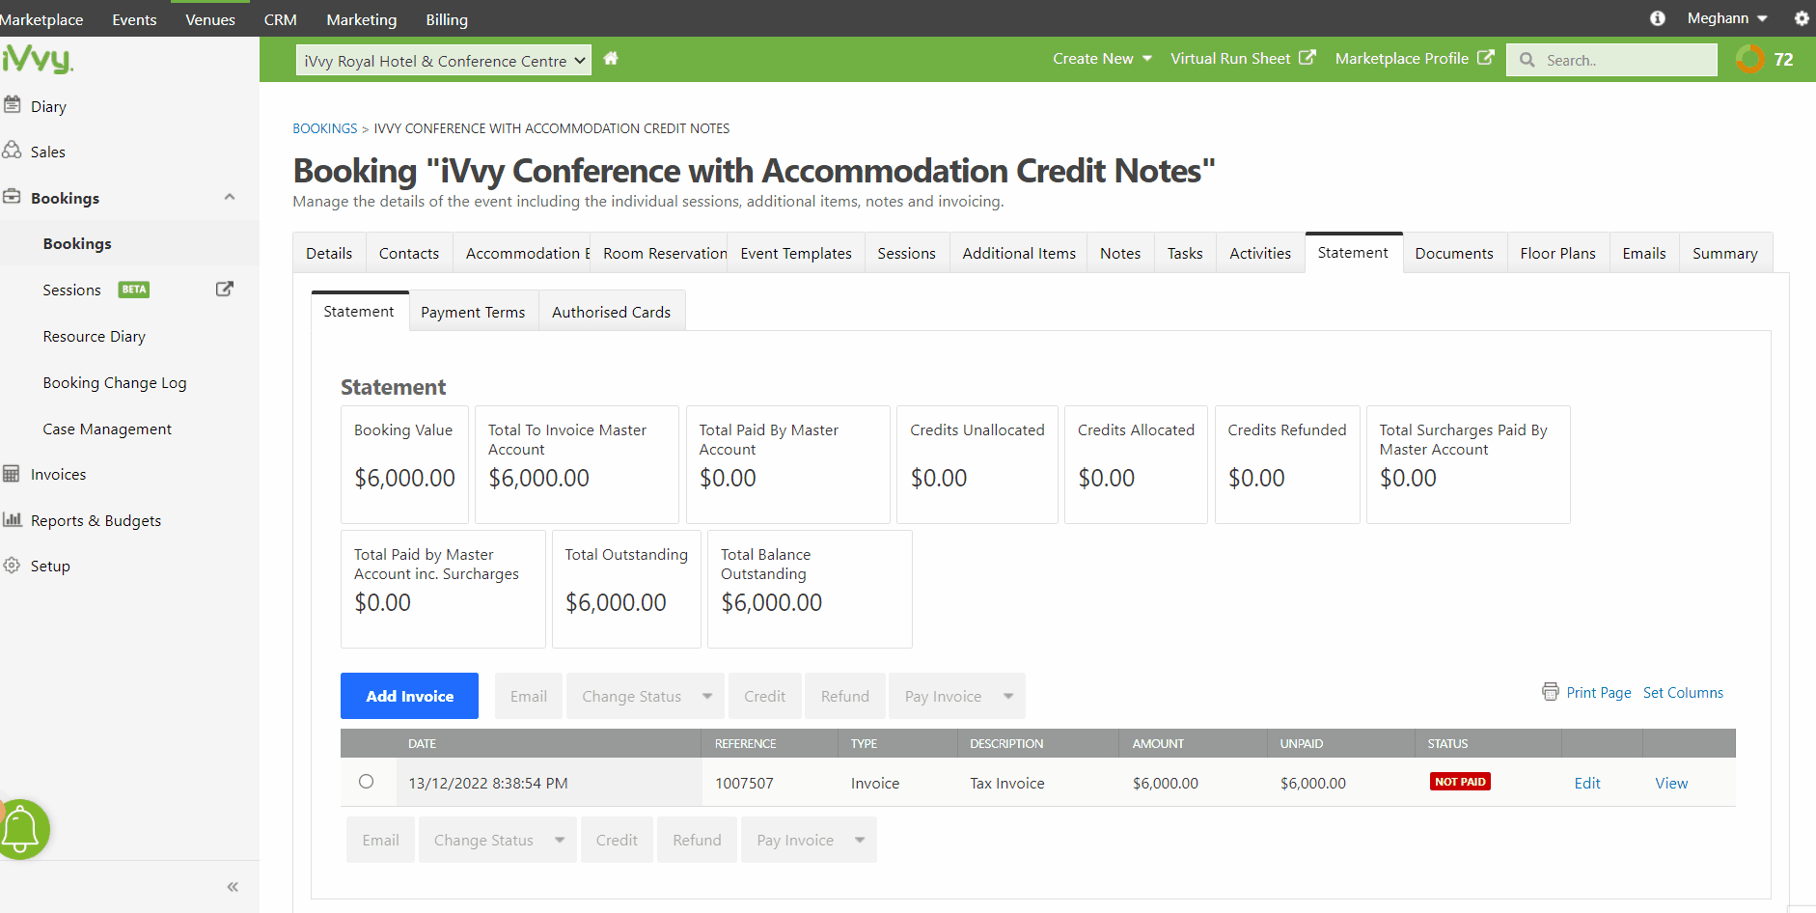Click the Sales sidebar icon
The width and height of the screenshot is (1816, 913).
[x=12, y=151]
